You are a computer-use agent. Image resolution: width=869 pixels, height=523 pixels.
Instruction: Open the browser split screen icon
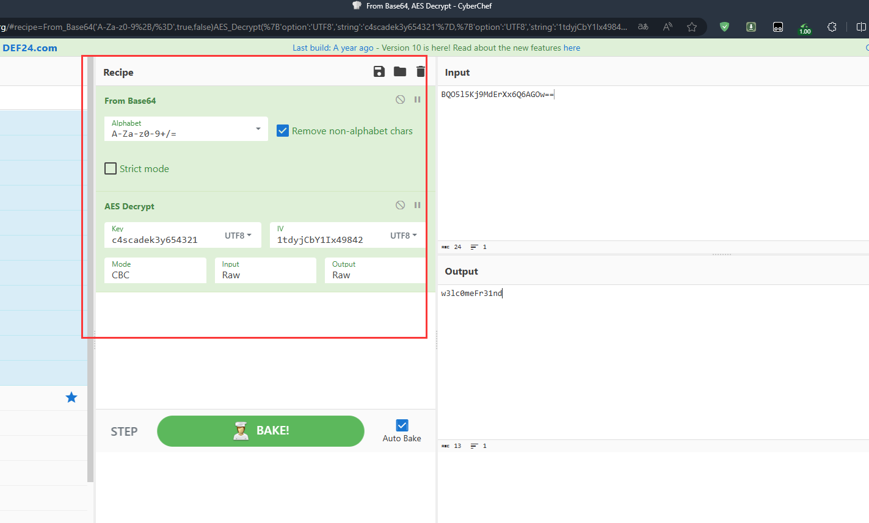click(861, 27)
